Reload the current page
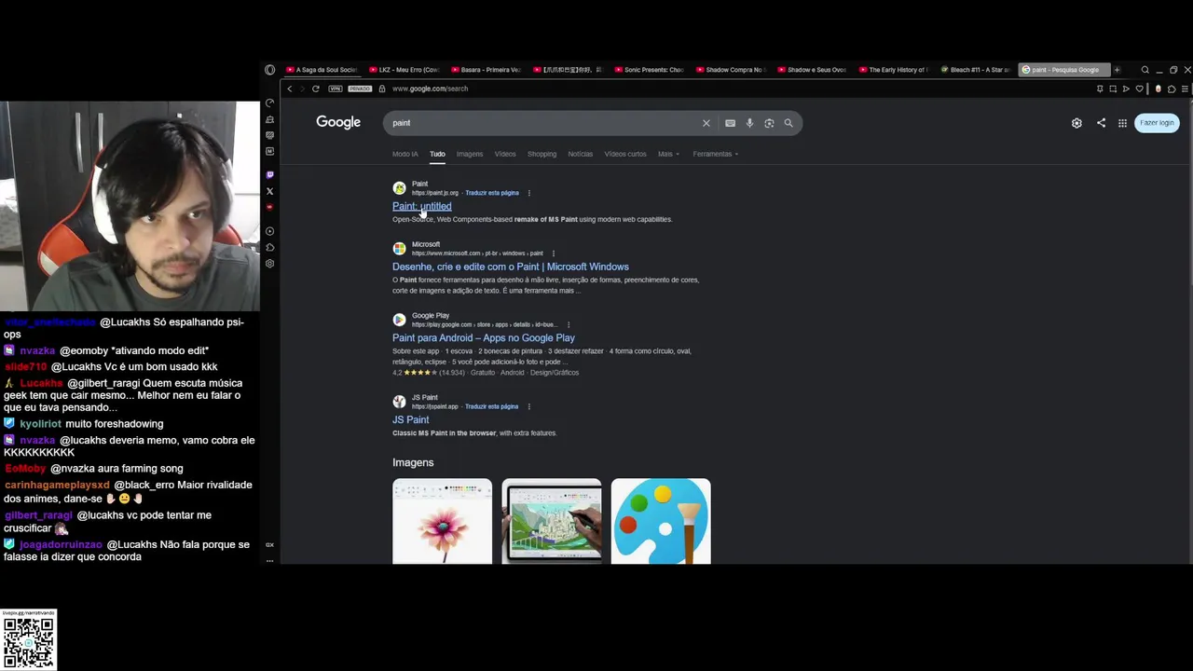Image resolution: width=1193 pixels, height=671 pixels. point(316,89)
